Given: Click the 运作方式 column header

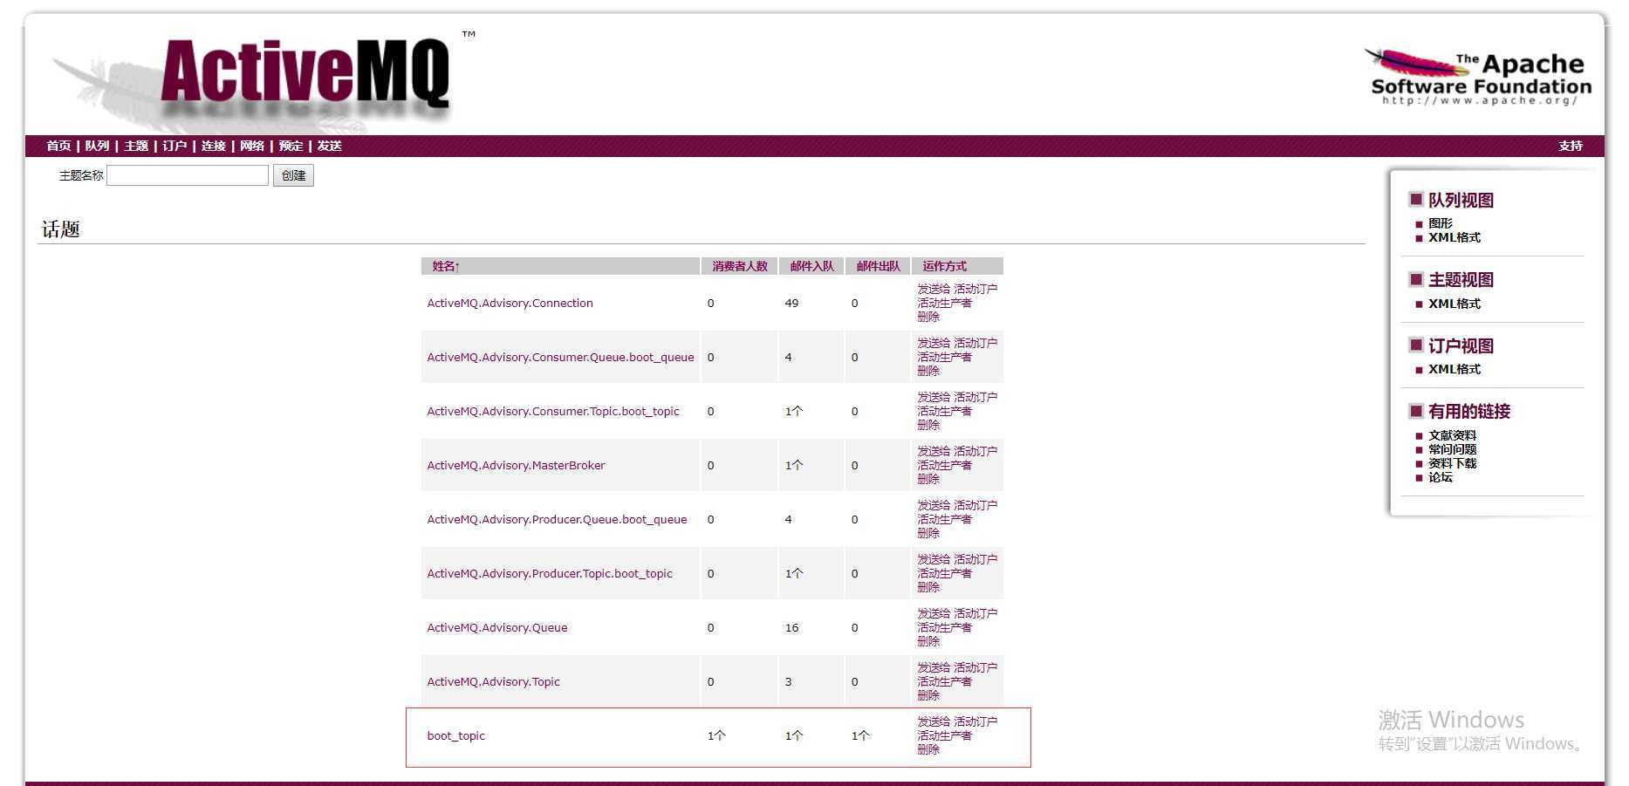Looking at the screenshot, I should (945, 266).
